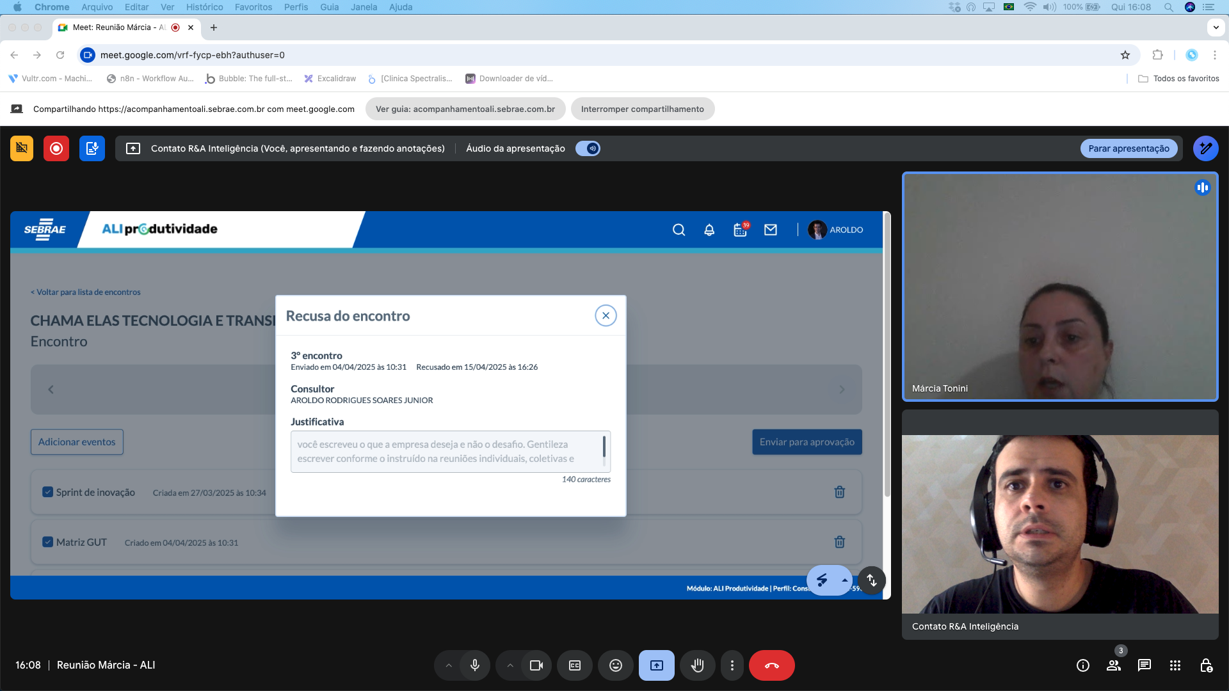The width and height of the screenshot is (1229, 691).
Task: Click the red hang up call icon
Action: click(x=771, y=665)
